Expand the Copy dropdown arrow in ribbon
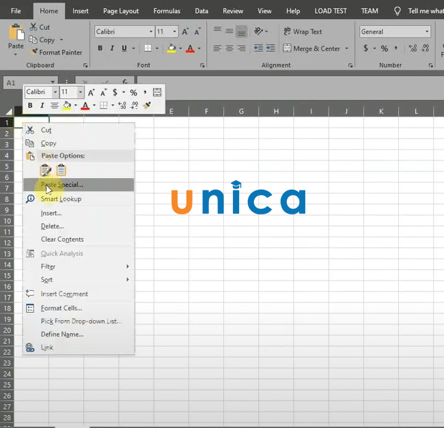444x428 pixels. (61, 40)
